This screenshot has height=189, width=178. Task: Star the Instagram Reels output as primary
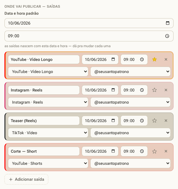pos(154,90)
